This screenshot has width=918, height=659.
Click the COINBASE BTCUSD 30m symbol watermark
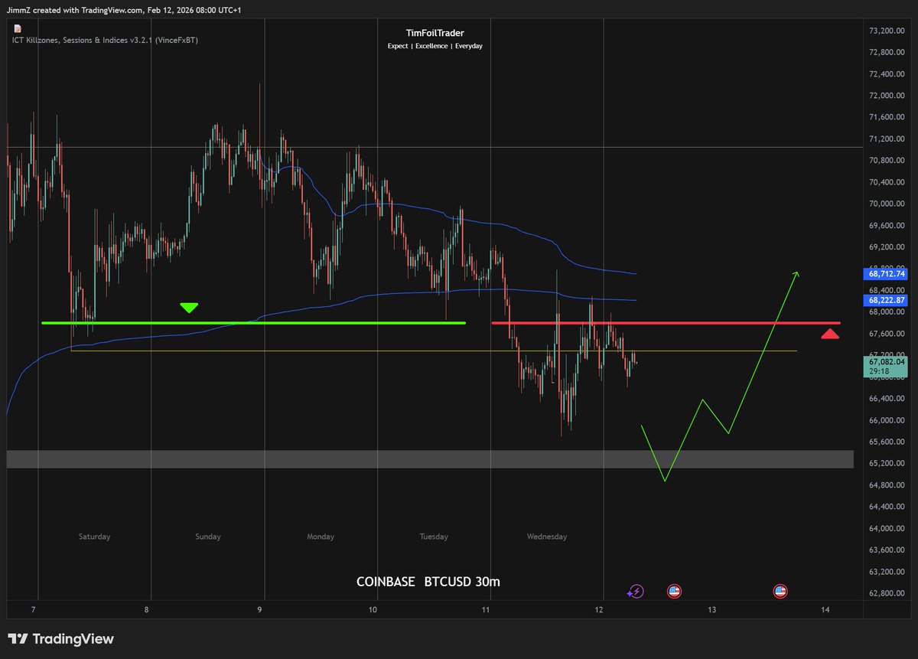click(428, 582)
